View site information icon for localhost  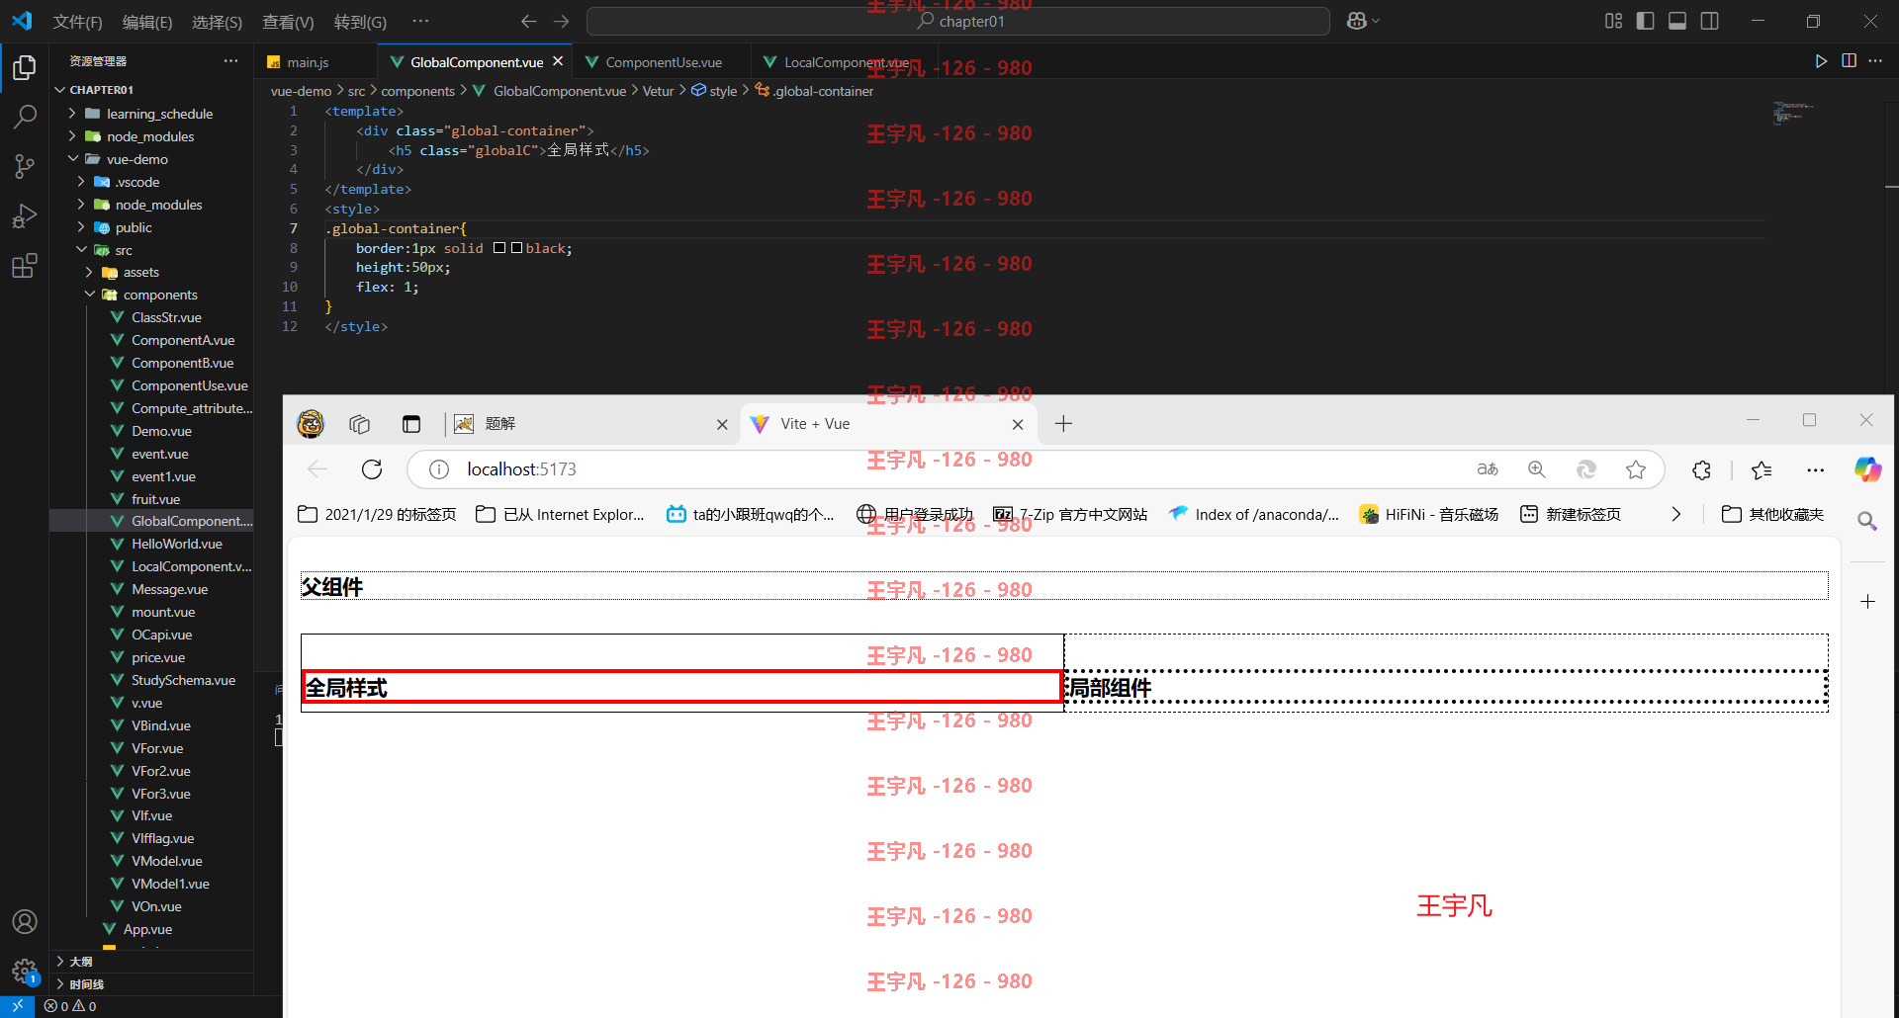(439, 469)
